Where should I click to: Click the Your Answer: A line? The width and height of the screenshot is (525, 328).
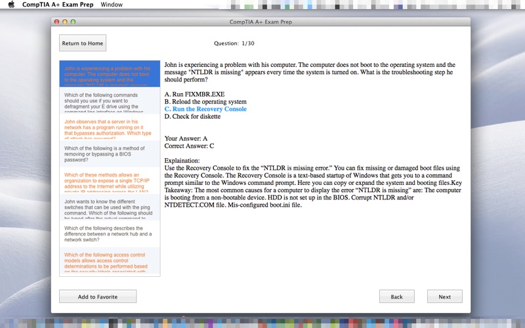[x=186, y=138]
